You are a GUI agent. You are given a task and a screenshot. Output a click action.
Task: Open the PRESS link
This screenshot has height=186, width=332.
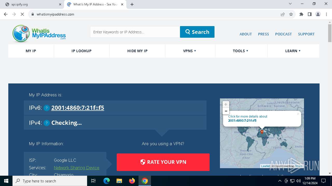tap(263, 34)
